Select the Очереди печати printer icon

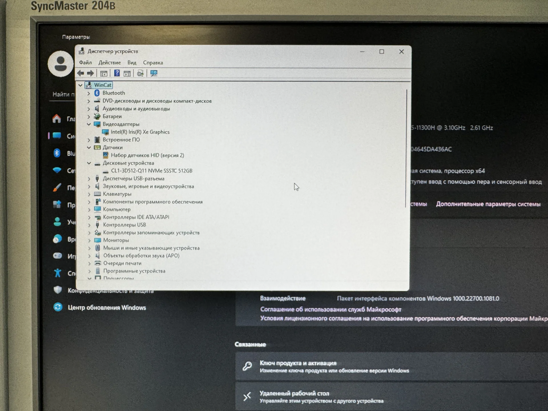pos(98,263)
